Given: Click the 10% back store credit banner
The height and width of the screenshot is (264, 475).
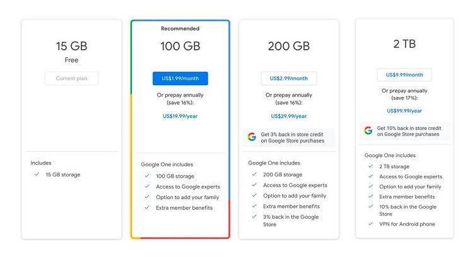Looking at the screenshot, I should (404, 131).
